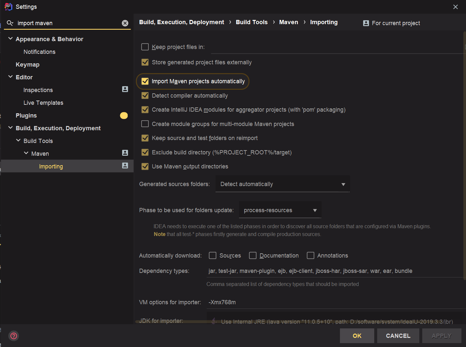466x347 pixels.
Task: Open 'Generated sources folders' dropdown
Action: point(282,184)
